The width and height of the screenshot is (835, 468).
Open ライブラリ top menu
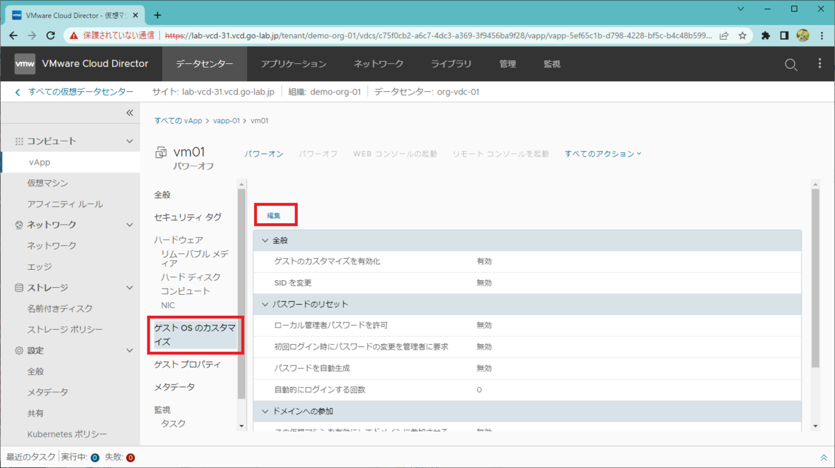point(451,64)
